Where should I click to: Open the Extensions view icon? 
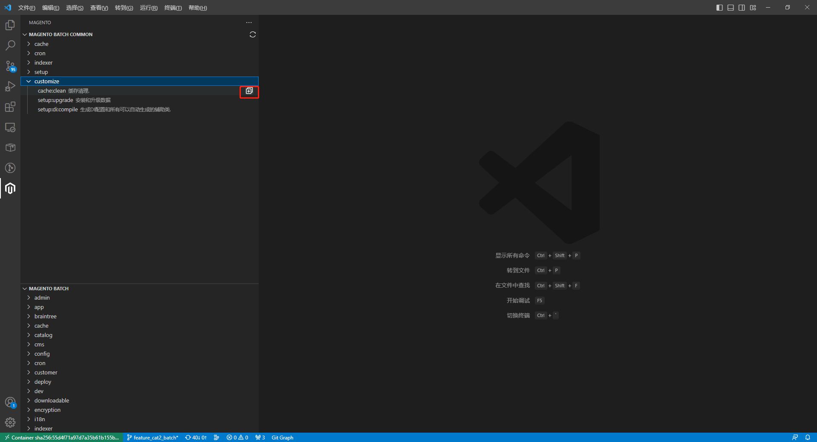[10, 107]
